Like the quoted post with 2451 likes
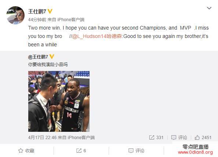This screenshot has height=157, width=218. (197, 138)
